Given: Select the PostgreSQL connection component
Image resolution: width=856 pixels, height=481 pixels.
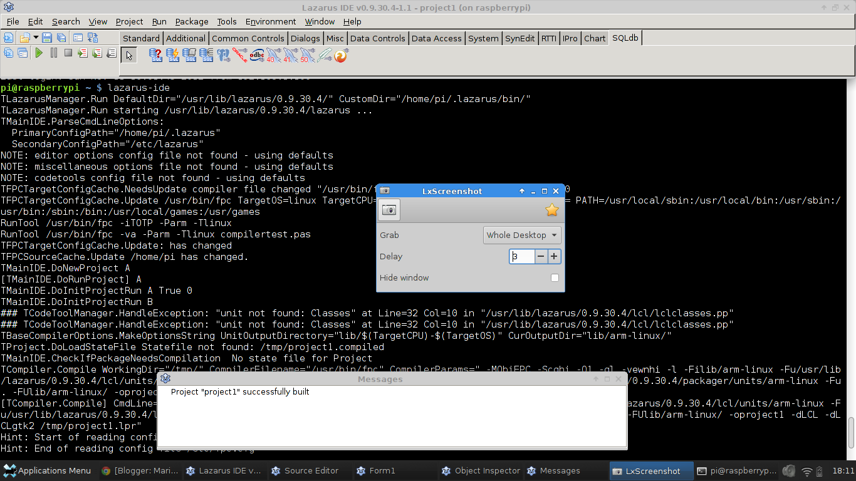Looking at the screenshot, I should [x=224, y=55].
